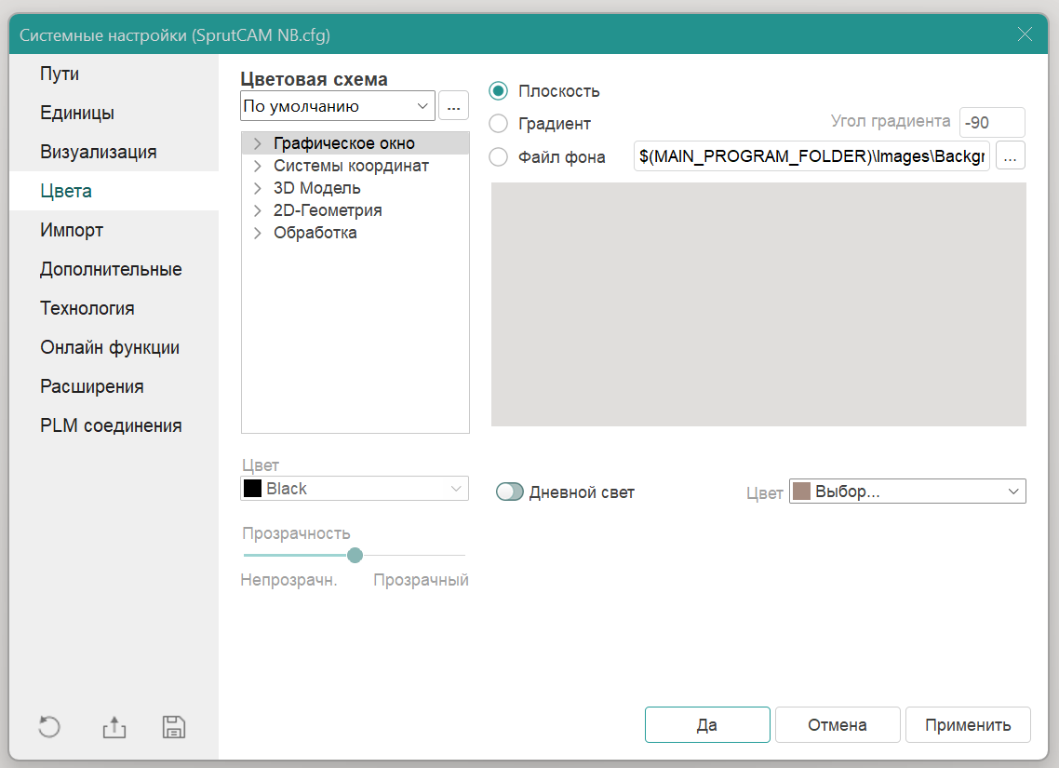Open the По умолчанию color scheme dropdown
The image size is (1059, 768).
click(337, 106)
